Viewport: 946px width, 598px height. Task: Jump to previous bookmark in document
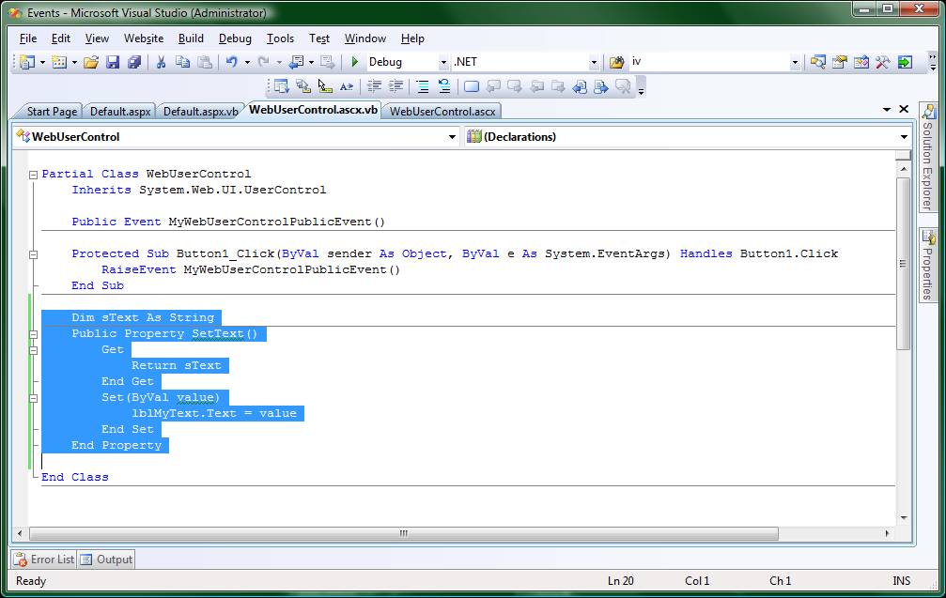493,86
